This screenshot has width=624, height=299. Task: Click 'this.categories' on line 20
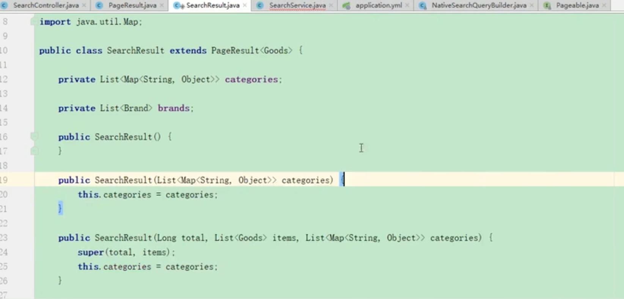coord(115,195)
